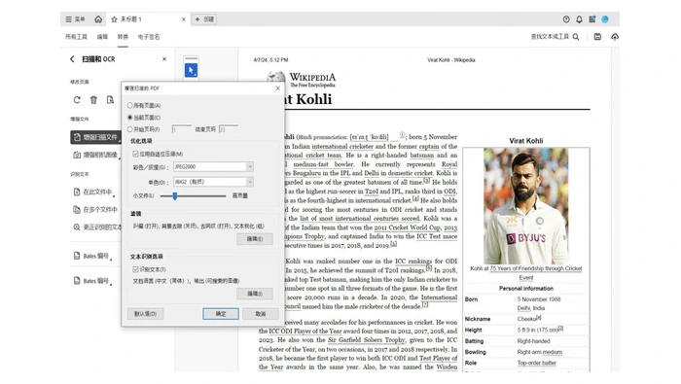This screenshot has width=681, height=384.
Task: Click the 在多个文件中 multi-file icon
Action: 77,210
